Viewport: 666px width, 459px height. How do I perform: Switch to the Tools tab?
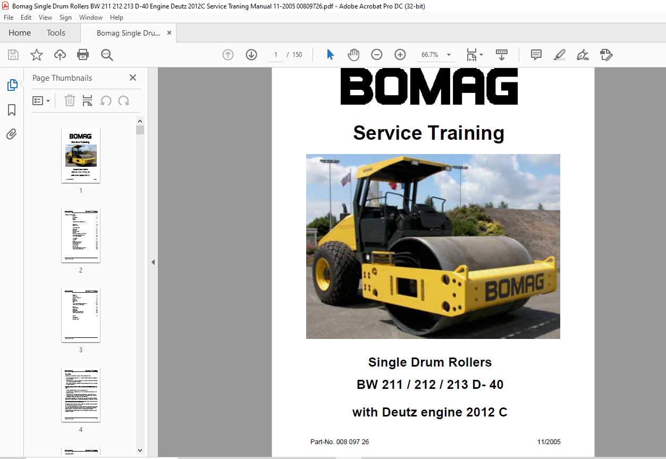point(56,33)
